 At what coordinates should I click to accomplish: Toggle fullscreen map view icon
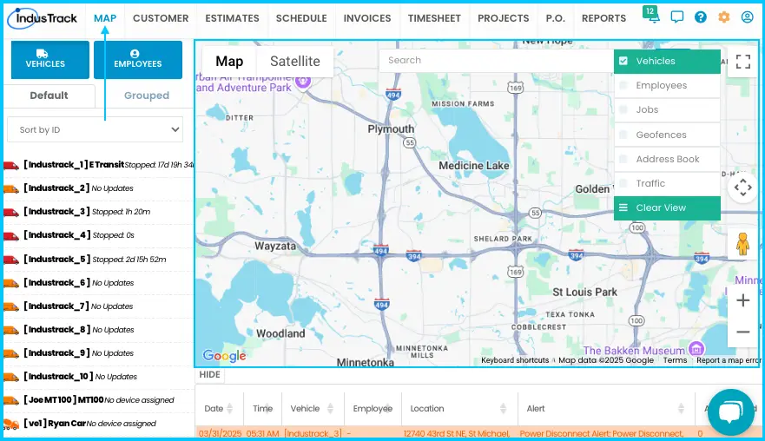click(x=742, y=62)
